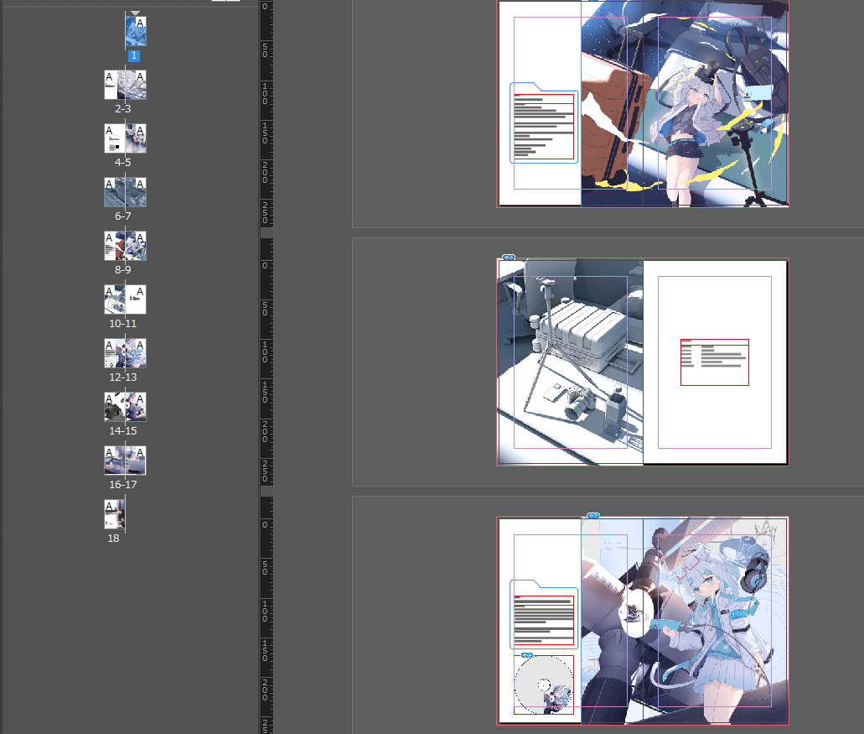Screen dimensions: 864x734
Task: Open spread 12-13 from the Pages panel
Action: click(x=124, y=353)
